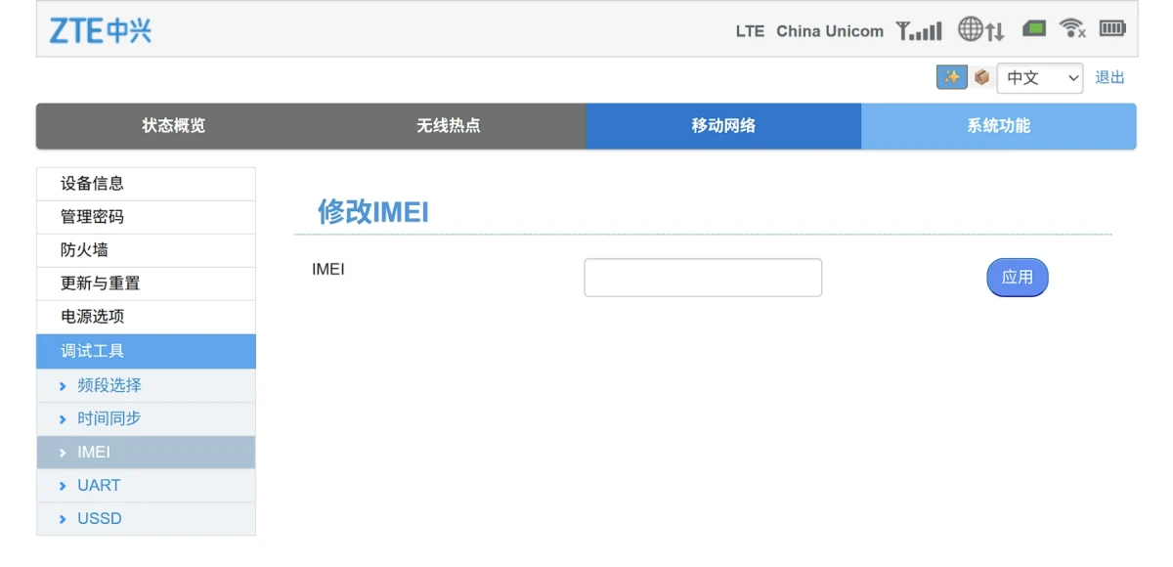Switch to the 状态概览 tab
The image size is (1173, 567).
click(174, 126)
